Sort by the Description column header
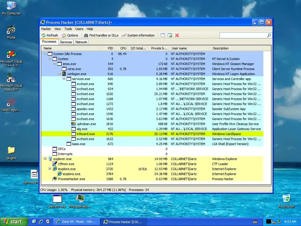Image resolution: width=301 pixels, height=226 pixels. coord(237,48)
